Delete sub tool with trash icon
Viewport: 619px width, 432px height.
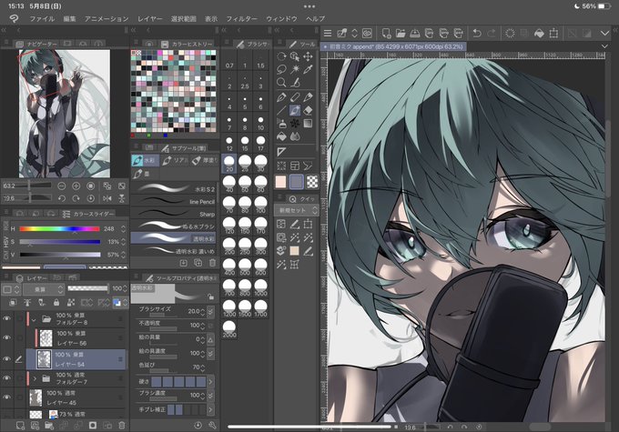tap(212, 263)
